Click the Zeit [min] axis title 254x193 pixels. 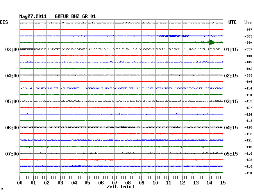(120, 187)
